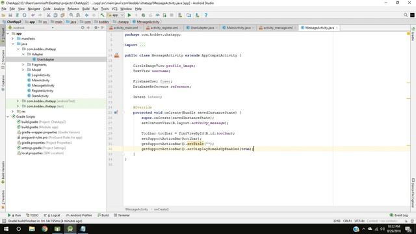Screen dimensions: 416x234
Task: Open the Event Log button
Action: 398,215
